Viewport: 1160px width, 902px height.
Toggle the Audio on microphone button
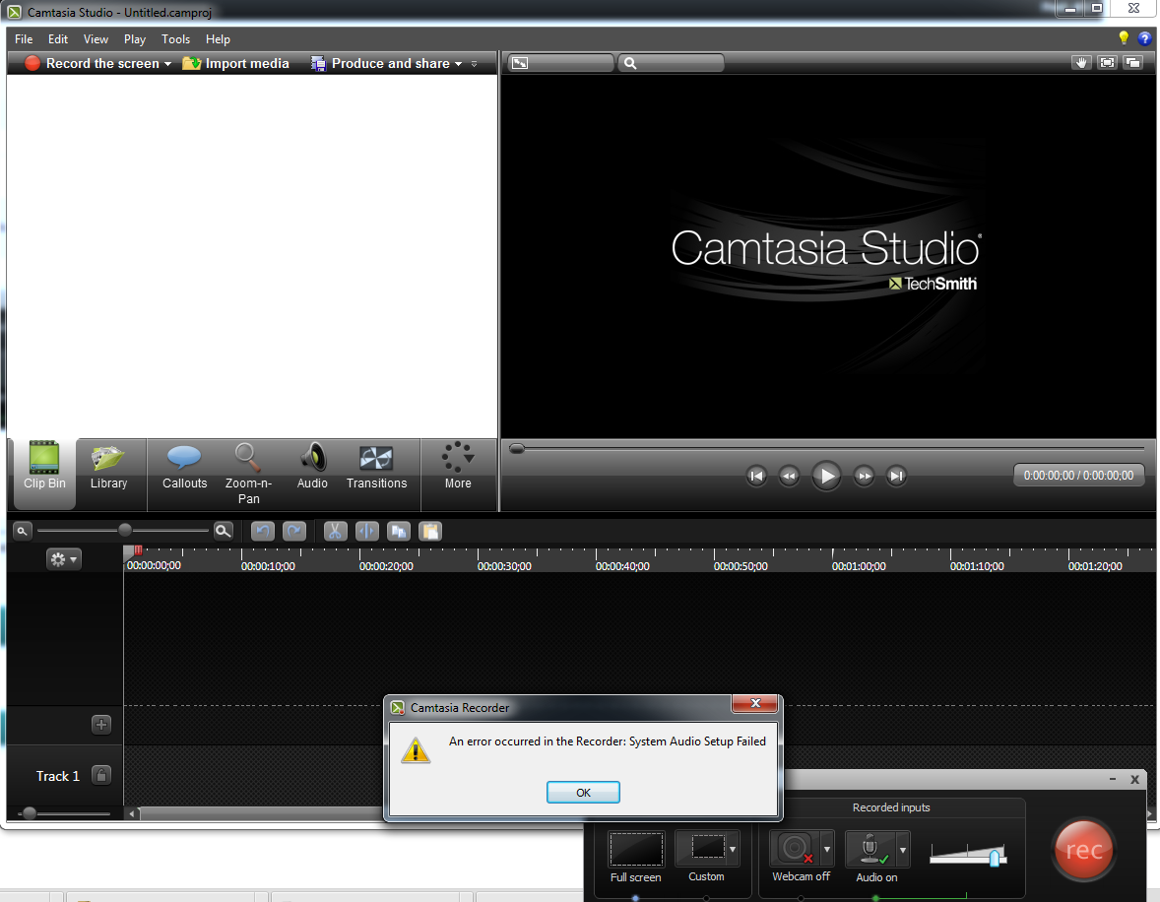[871, 848]
